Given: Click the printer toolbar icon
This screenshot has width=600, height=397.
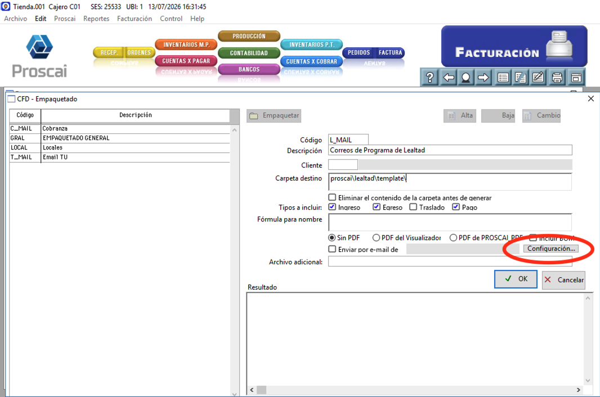Looking at the screenshot, I should pyautogui.click(x=557, y=78).
